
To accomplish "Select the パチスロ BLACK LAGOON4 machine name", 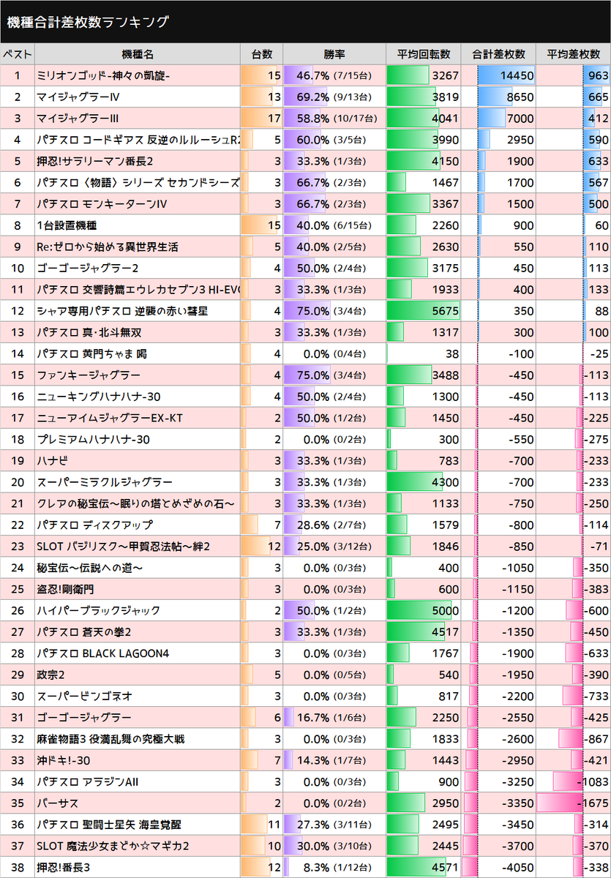I will click(102, 653).
